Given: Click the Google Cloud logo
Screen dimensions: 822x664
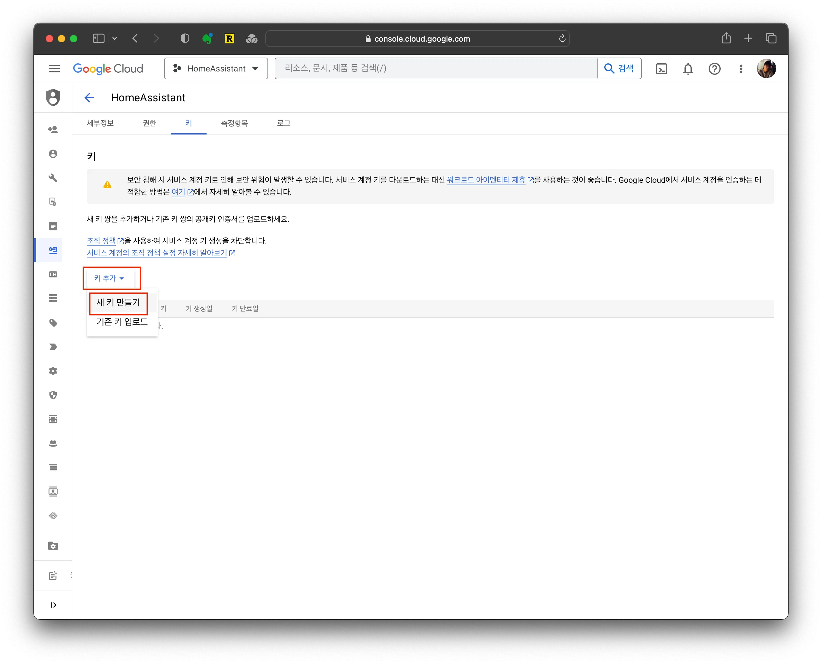Looking at the screenshot, I should [108, 68].
